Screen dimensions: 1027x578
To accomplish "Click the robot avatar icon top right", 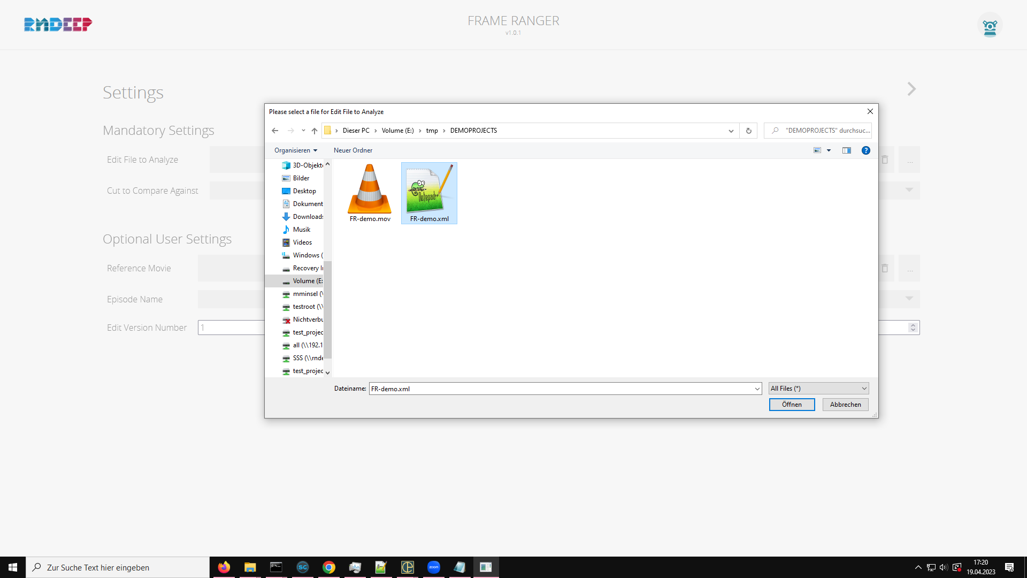I will click(x=990, y=26).
